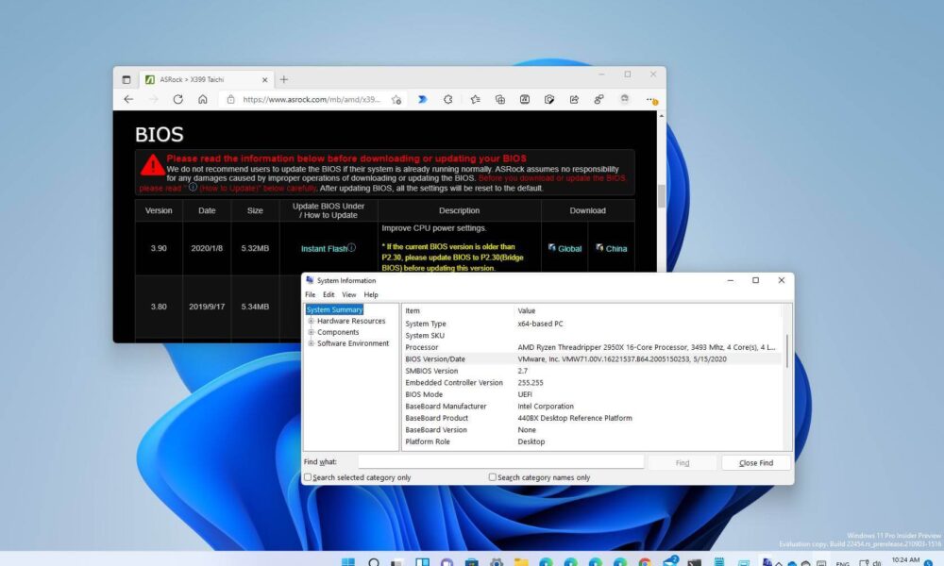Open File menu in System Information
Viewport: 944px width, 566px height.
point(310,294)
